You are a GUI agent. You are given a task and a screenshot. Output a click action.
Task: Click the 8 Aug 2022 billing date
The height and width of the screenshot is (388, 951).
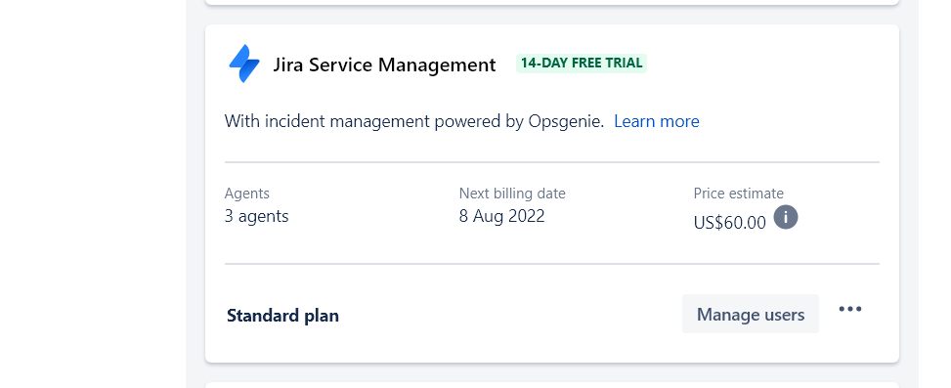click(x=501, y=216)
